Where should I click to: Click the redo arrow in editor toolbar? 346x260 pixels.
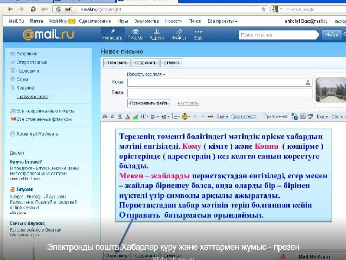click(203, 117)
